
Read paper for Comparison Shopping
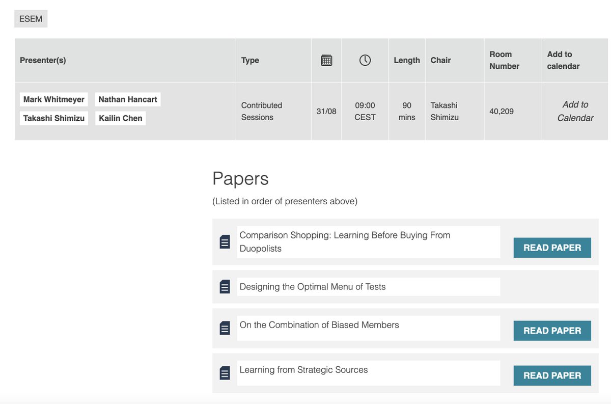click(552, 248)
